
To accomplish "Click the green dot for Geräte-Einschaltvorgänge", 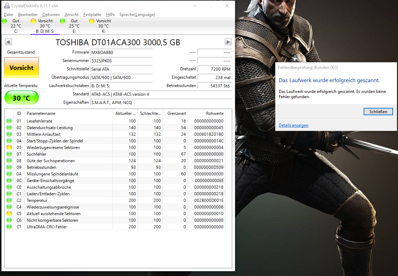I will point(9,180).
